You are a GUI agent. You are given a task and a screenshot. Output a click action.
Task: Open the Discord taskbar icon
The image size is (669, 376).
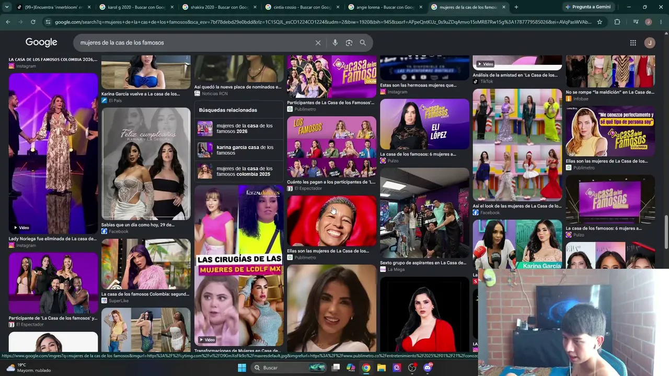click(428, 368)
